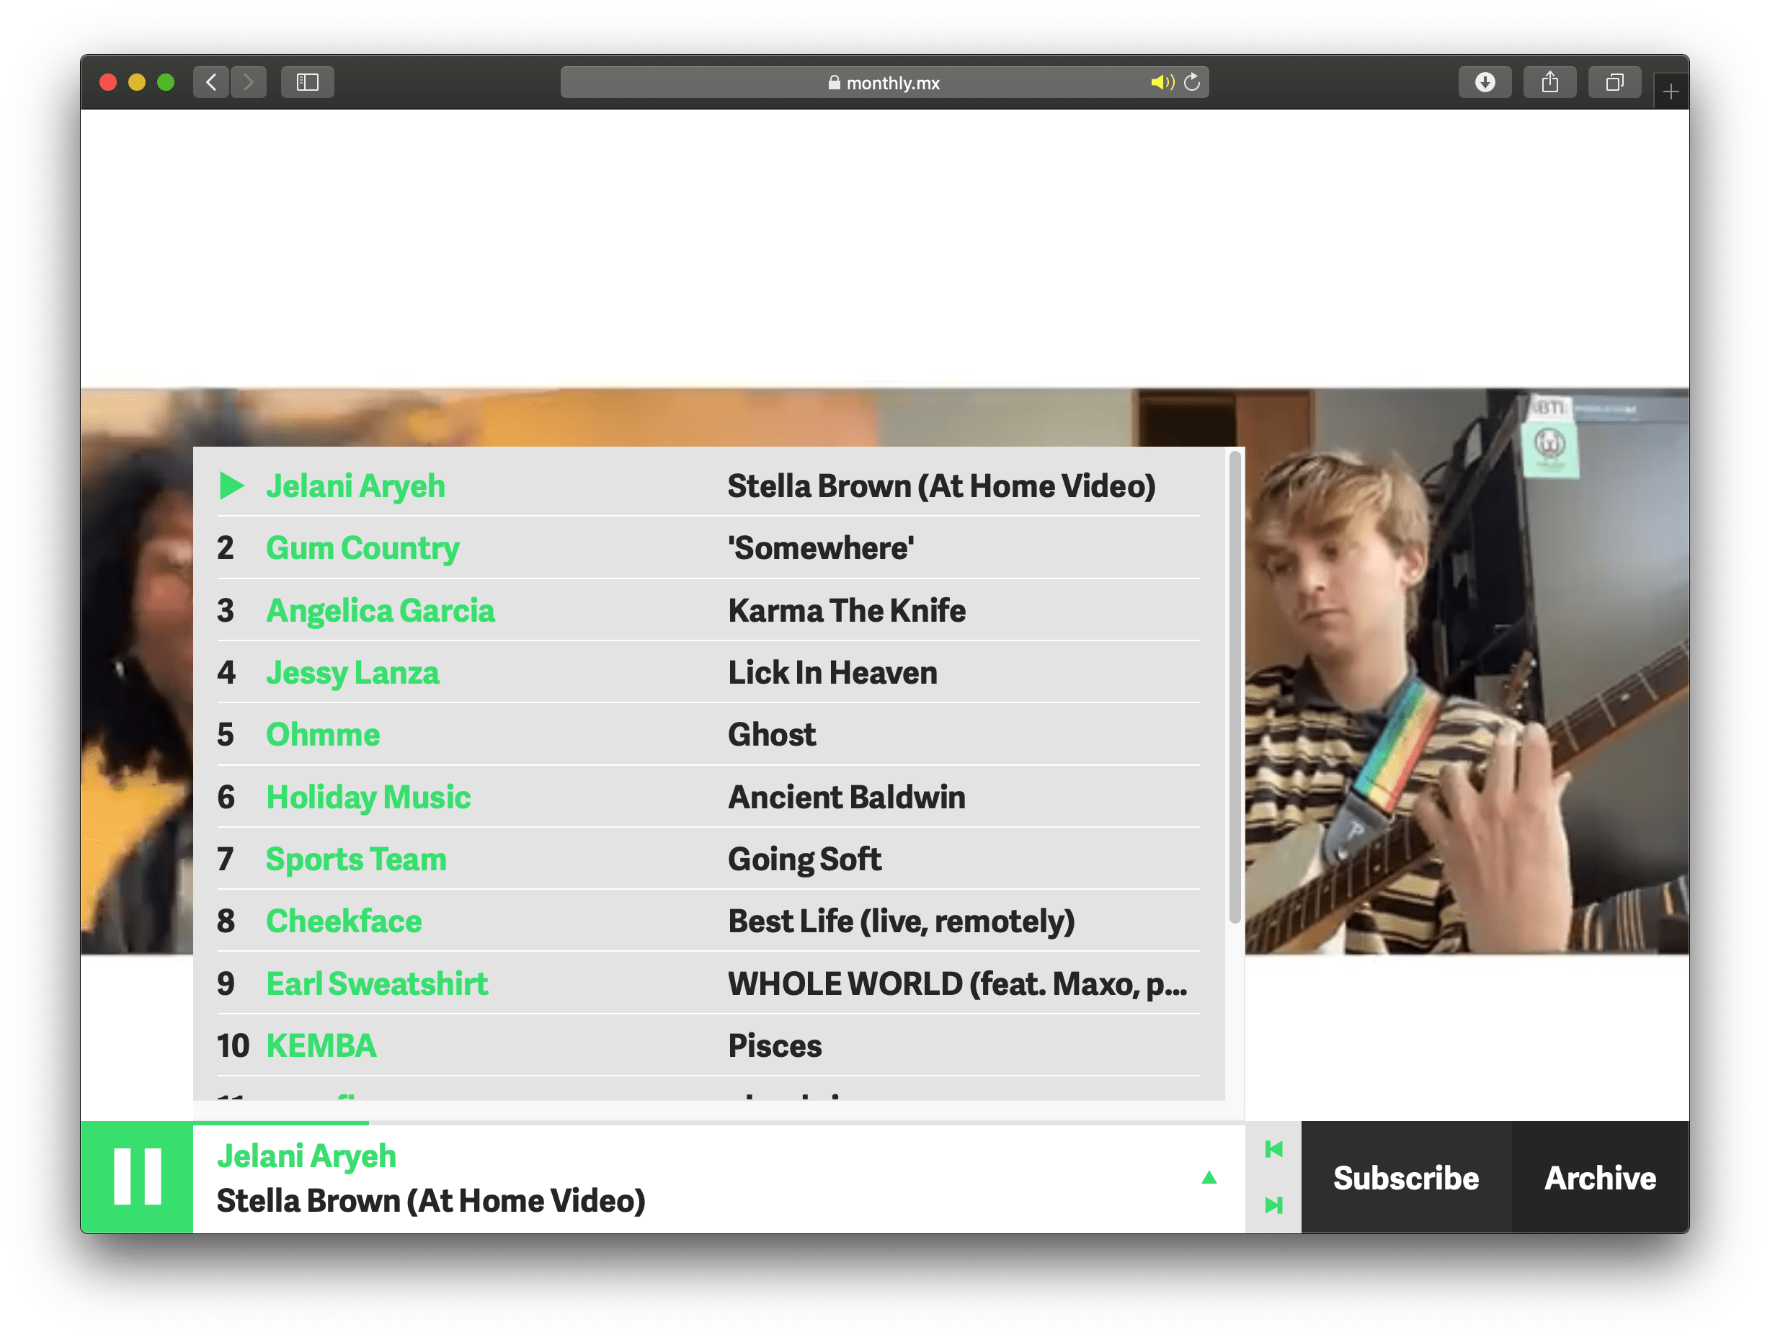Show the Safari tab overview
1770x1340 pixels.
pyautogui.click(x=1614, y=82)
